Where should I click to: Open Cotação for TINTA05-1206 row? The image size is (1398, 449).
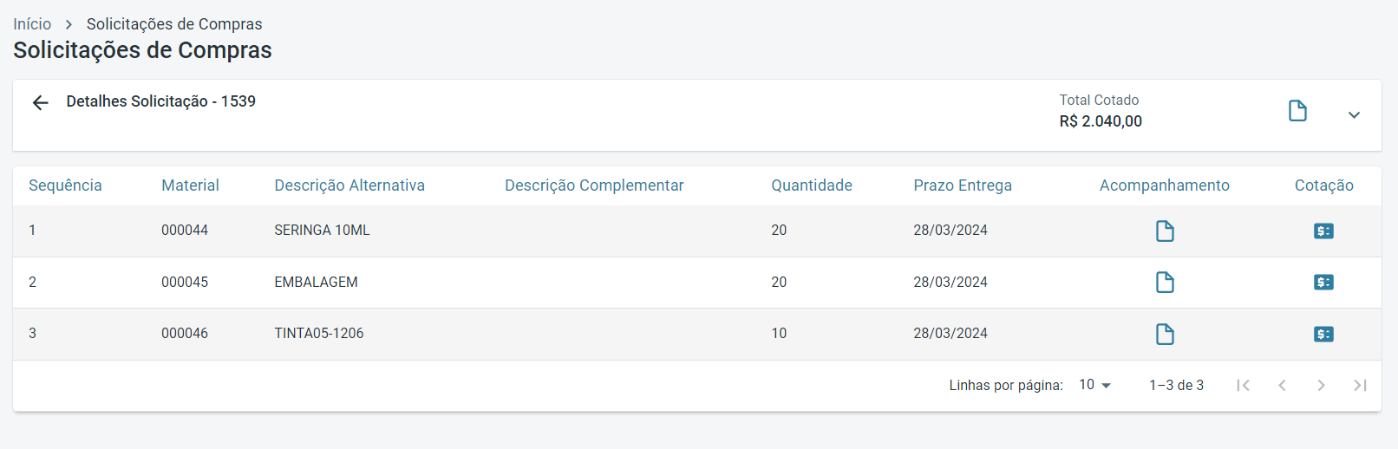point(1323,335)
